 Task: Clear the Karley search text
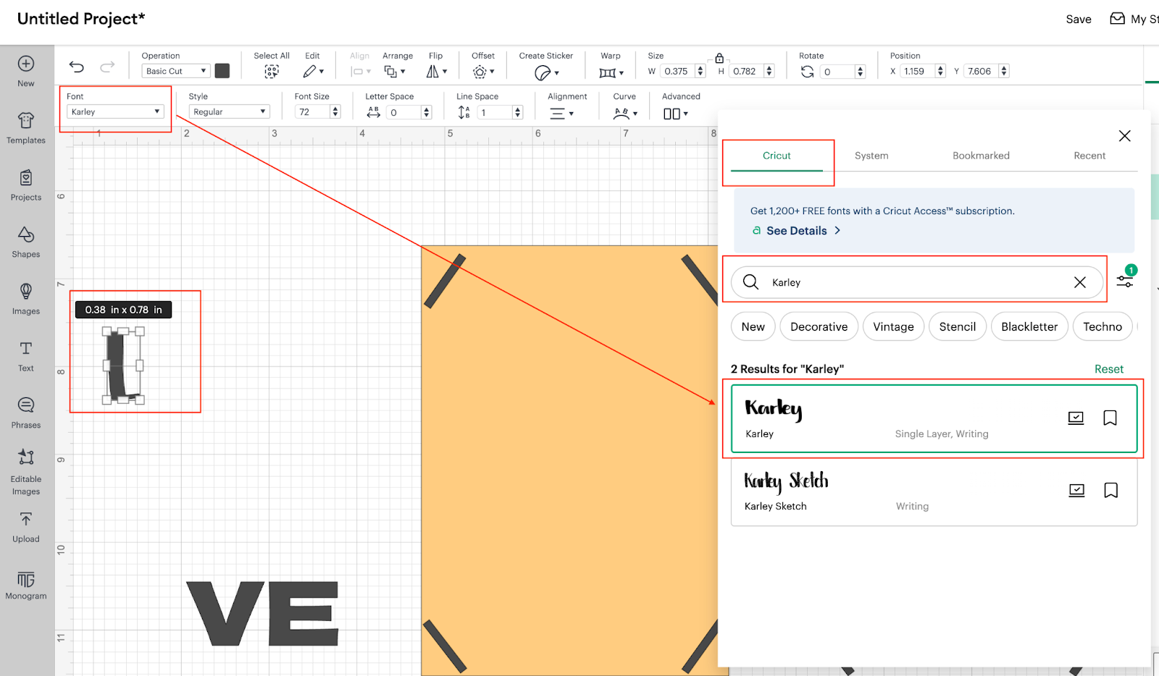pyautogui.click(x=1080, y=282)
